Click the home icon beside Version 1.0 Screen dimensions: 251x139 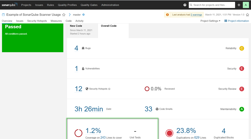248,15
